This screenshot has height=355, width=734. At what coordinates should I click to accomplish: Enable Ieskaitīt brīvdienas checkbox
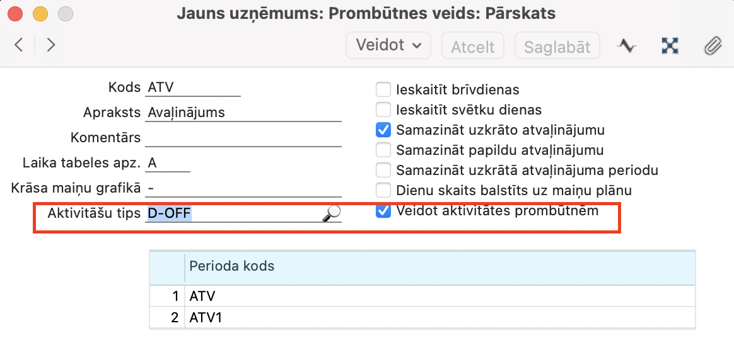(x=383, y=90)
